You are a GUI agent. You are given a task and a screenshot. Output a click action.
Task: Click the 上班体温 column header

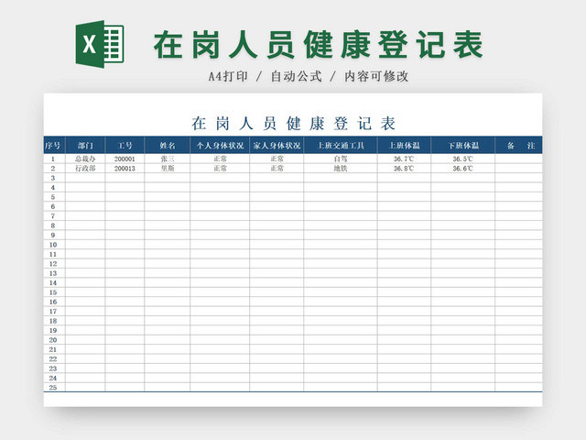pyautogui.click(x=404, y=145)
